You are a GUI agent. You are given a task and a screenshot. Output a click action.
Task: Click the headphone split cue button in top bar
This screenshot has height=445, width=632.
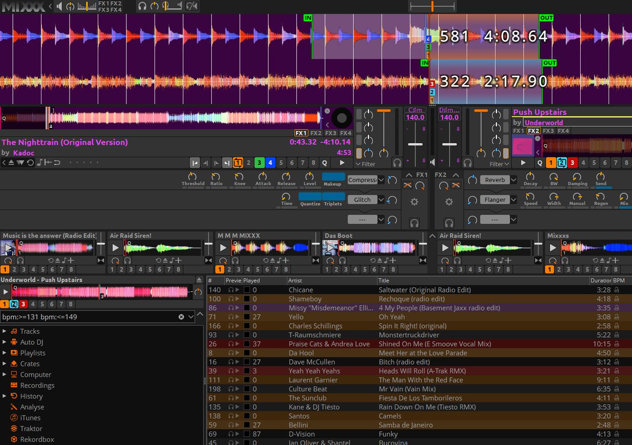pos(192,6)
